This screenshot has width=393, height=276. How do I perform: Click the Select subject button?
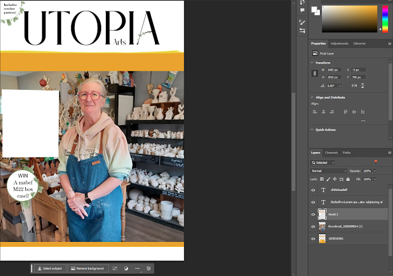(x=50, y=268)
